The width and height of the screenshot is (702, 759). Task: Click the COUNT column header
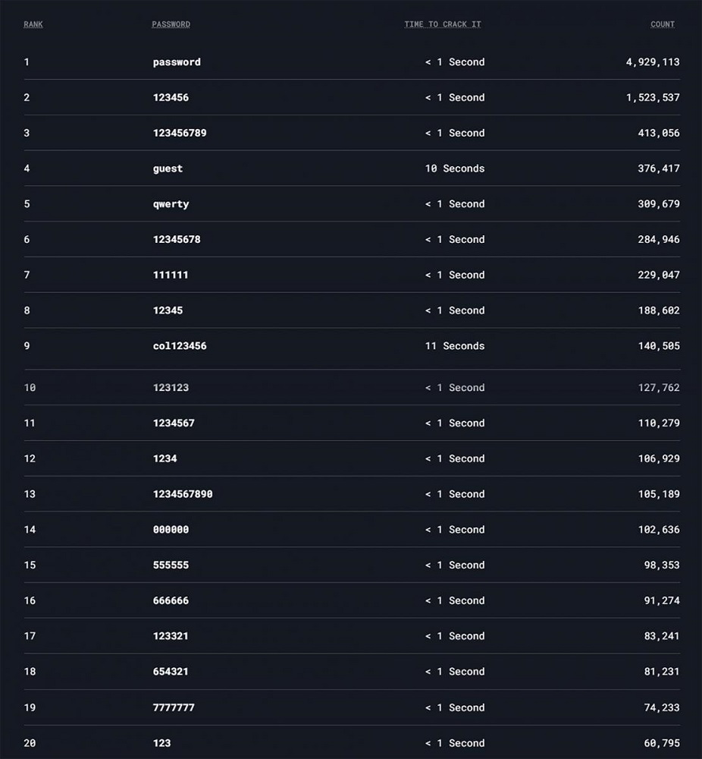663,24
